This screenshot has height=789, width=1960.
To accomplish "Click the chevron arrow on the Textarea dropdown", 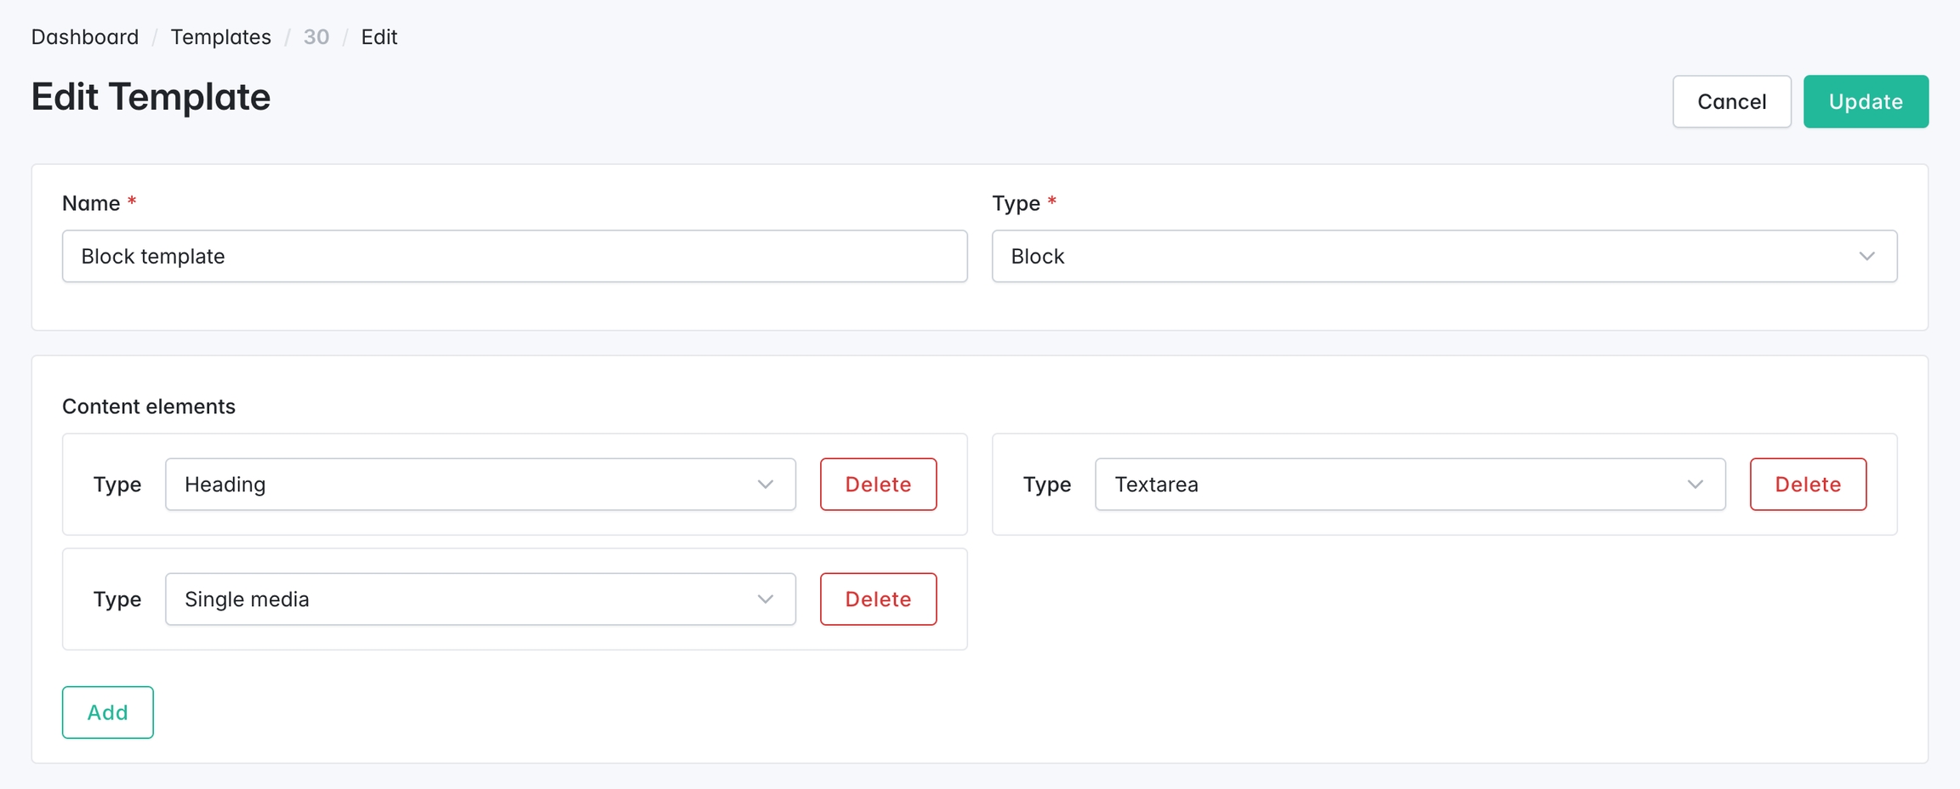I will click(x=1695, y=485).
